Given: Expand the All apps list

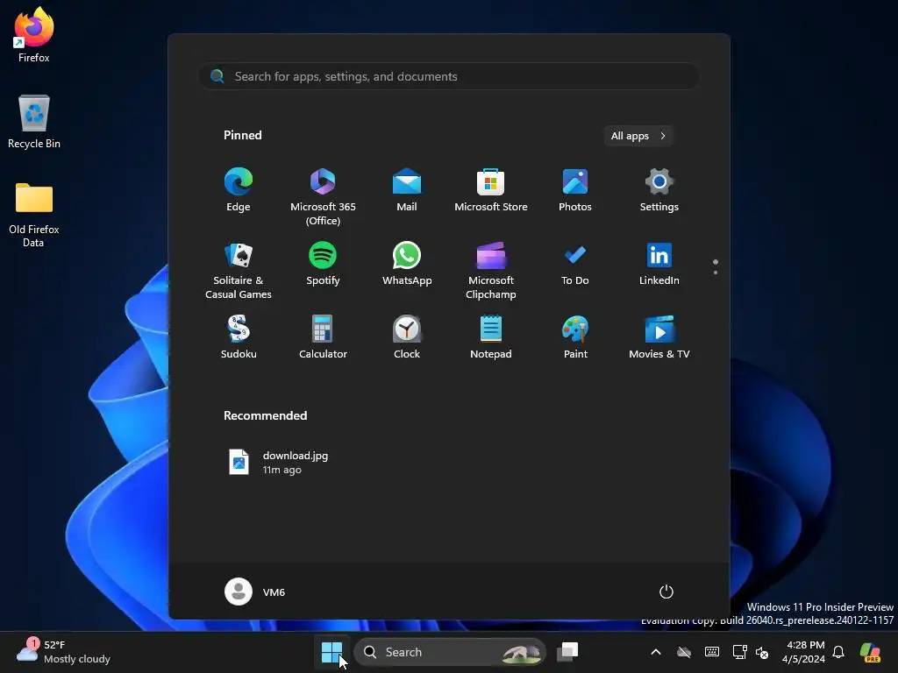Looking at the screenshot, I should coord(638,136).
